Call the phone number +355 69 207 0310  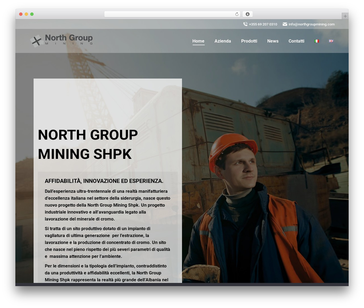(263, 24)
